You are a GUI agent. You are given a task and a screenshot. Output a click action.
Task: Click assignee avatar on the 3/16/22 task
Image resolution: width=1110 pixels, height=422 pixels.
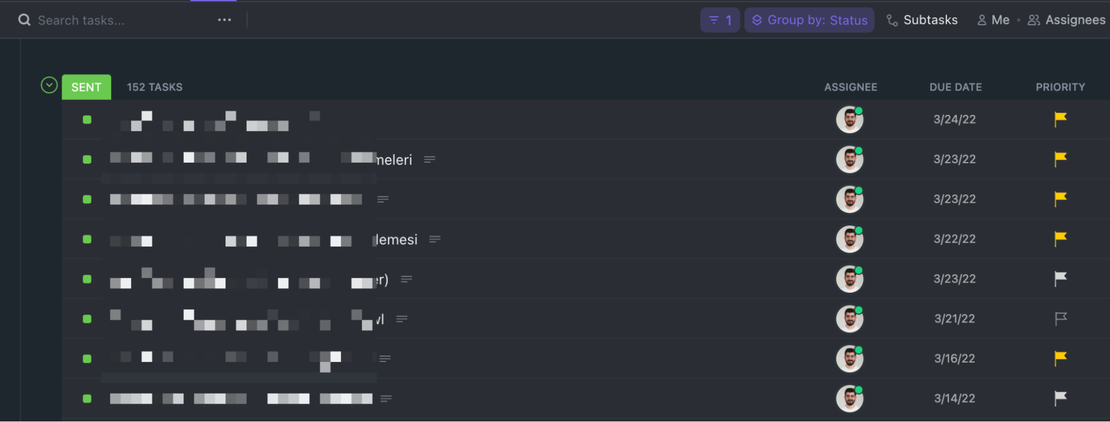click(850, 359)
